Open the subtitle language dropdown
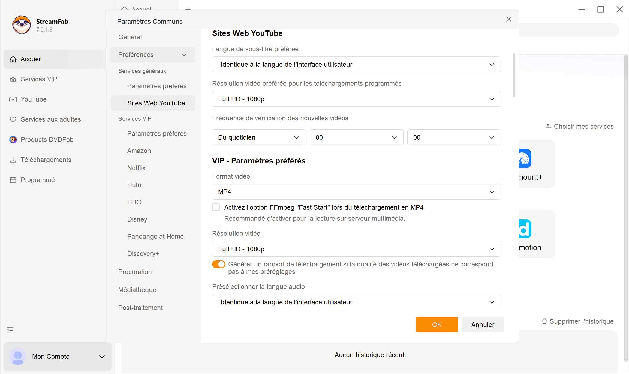 coord(356,64)
